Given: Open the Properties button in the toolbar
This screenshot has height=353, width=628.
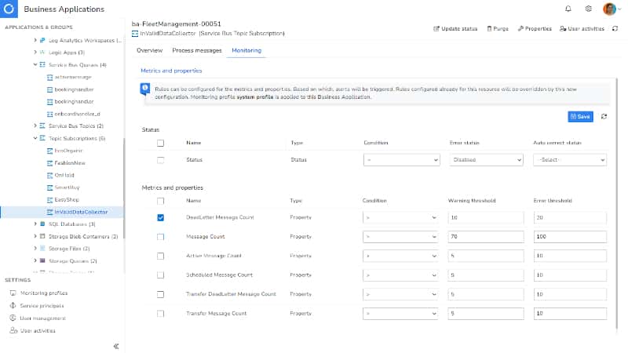Looking at the screenshot, I should click(x=534, y=28).
